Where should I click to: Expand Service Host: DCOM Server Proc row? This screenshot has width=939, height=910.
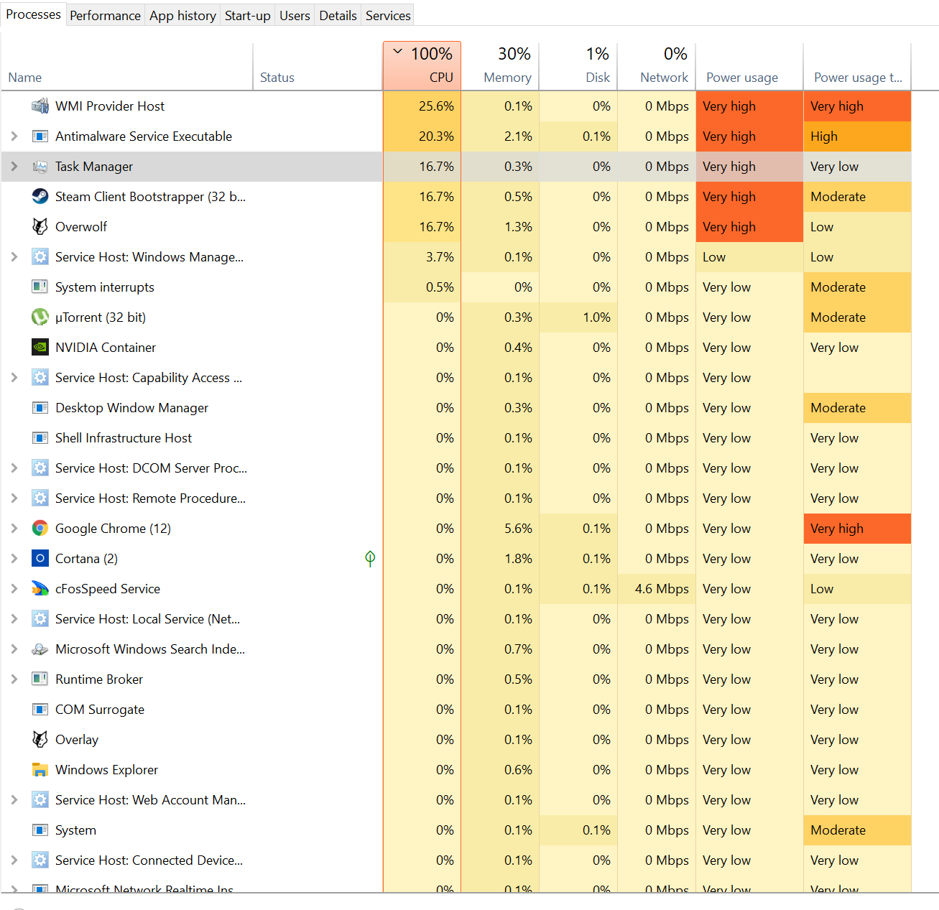[x=14, y=468]
